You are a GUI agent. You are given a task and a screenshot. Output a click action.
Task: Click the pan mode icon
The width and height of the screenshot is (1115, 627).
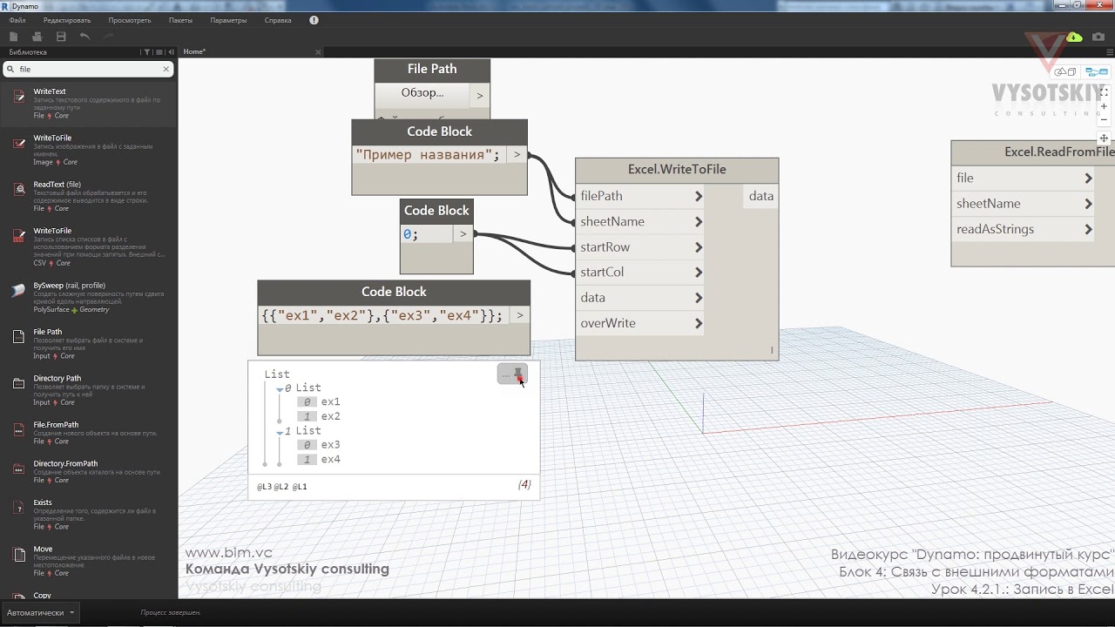(x=1104, y=138)
